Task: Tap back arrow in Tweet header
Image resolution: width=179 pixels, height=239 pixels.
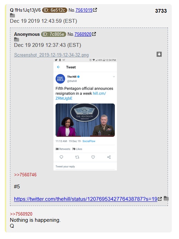Action: [x=58, y=67]
